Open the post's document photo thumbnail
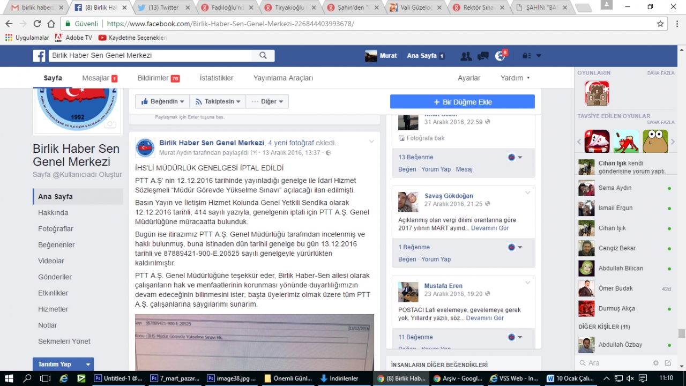This screenshot has width=686, height=386. [x=255, y=342]
